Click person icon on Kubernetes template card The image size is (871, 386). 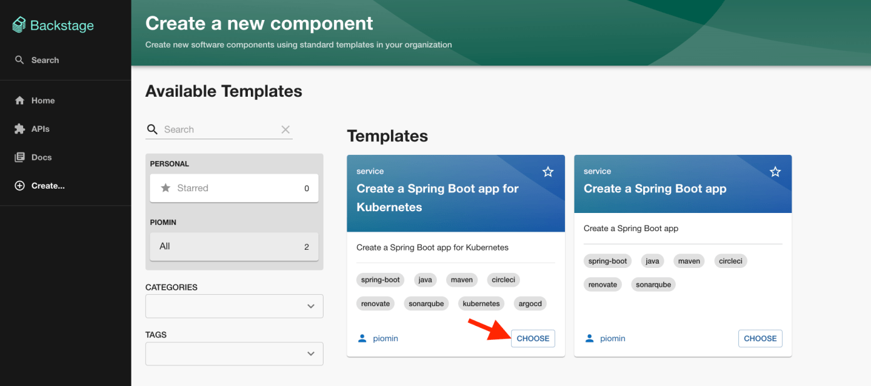[x=362, y=339]
